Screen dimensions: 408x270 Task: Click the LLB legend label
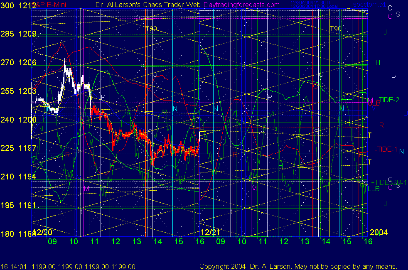click(374, 189)
